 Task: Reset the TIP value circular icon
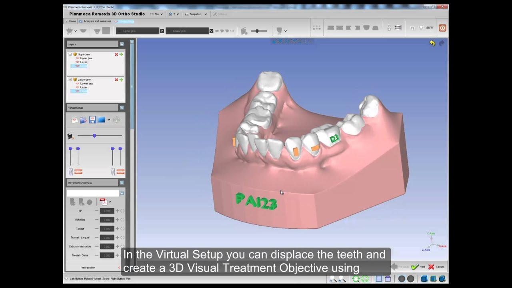click(122, 211)
